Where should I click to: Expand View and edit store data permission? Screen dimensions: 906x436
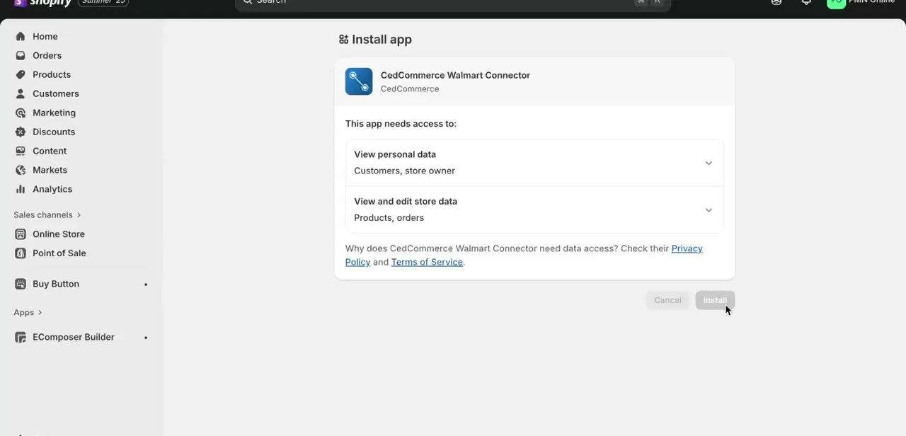[x=534, y=210]
